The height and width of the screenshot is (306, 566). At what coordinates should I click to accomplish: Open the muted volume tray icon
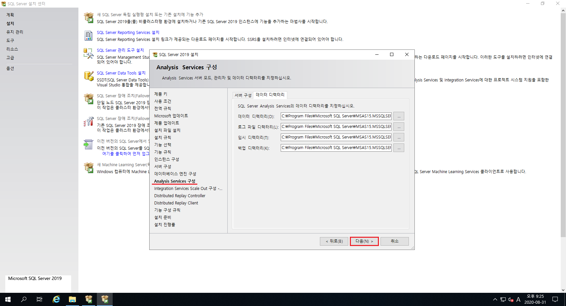(511, 299)
